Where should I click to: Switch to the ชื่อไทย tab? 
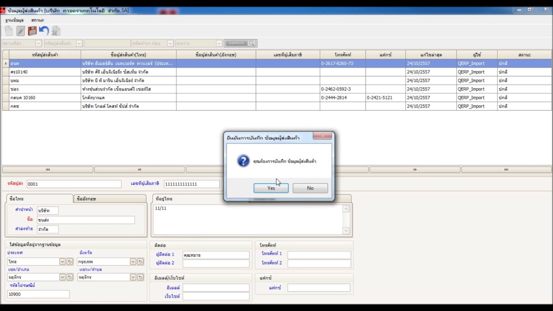point(39,199)
